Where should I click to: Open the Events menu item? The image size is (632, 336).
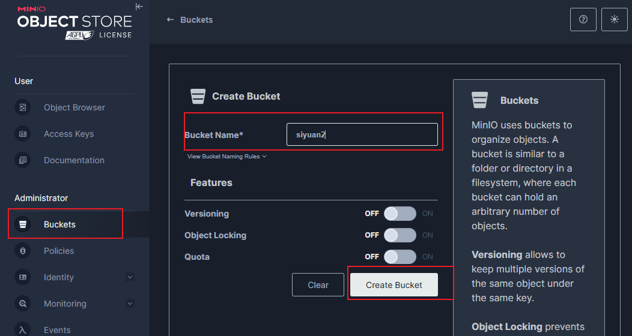pos(57,329)
